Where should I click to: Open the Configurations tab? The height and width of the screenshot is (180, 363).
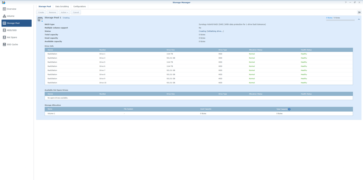click(79, 6)
